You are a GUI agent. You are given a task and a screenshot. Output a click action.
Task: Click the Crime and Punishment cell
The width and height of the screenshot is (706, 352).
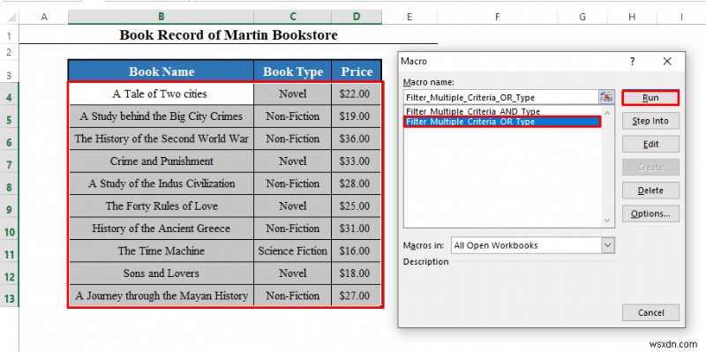[161, 161]
